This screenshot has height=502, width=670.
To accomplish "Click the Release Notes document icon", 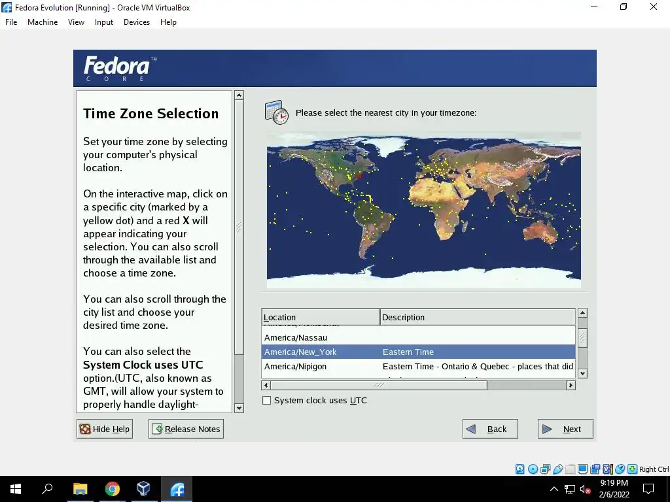I will 157,429.
